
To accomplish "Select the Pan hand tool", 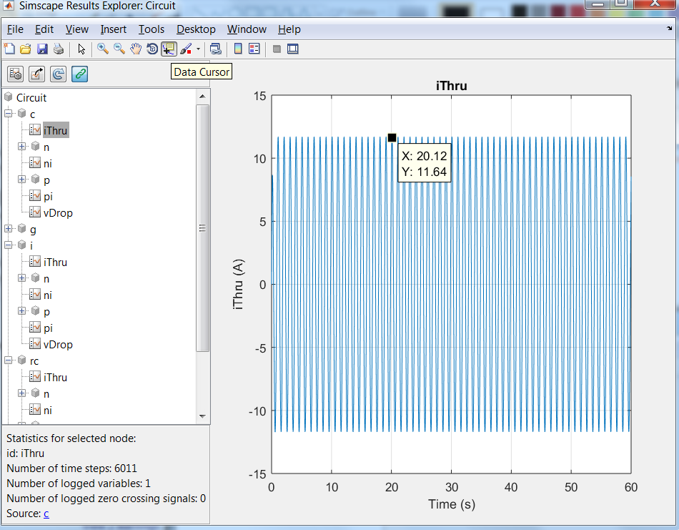I will [x=135, y=49].
